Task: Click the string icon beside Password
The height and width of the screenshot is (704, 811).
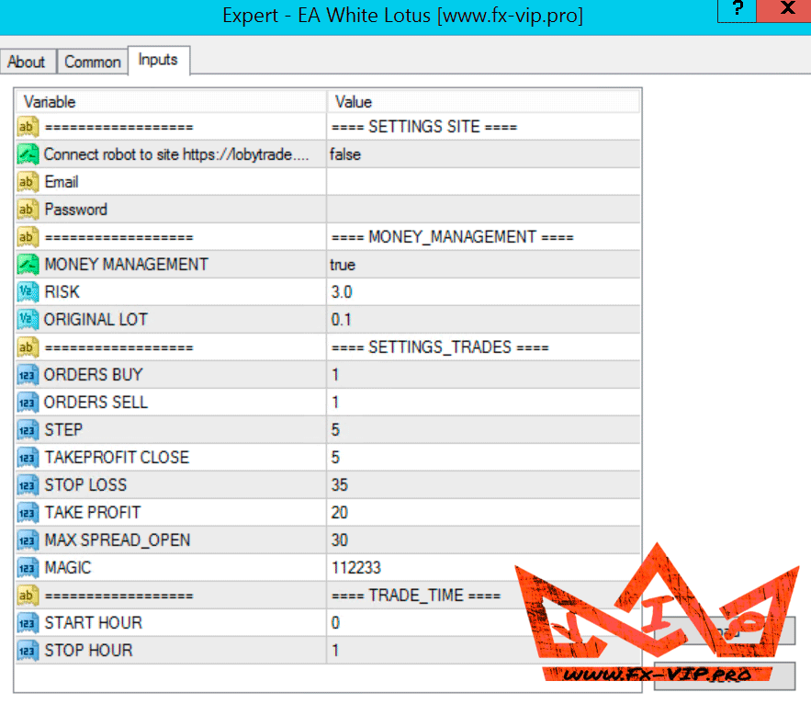Action: (28, 210)
